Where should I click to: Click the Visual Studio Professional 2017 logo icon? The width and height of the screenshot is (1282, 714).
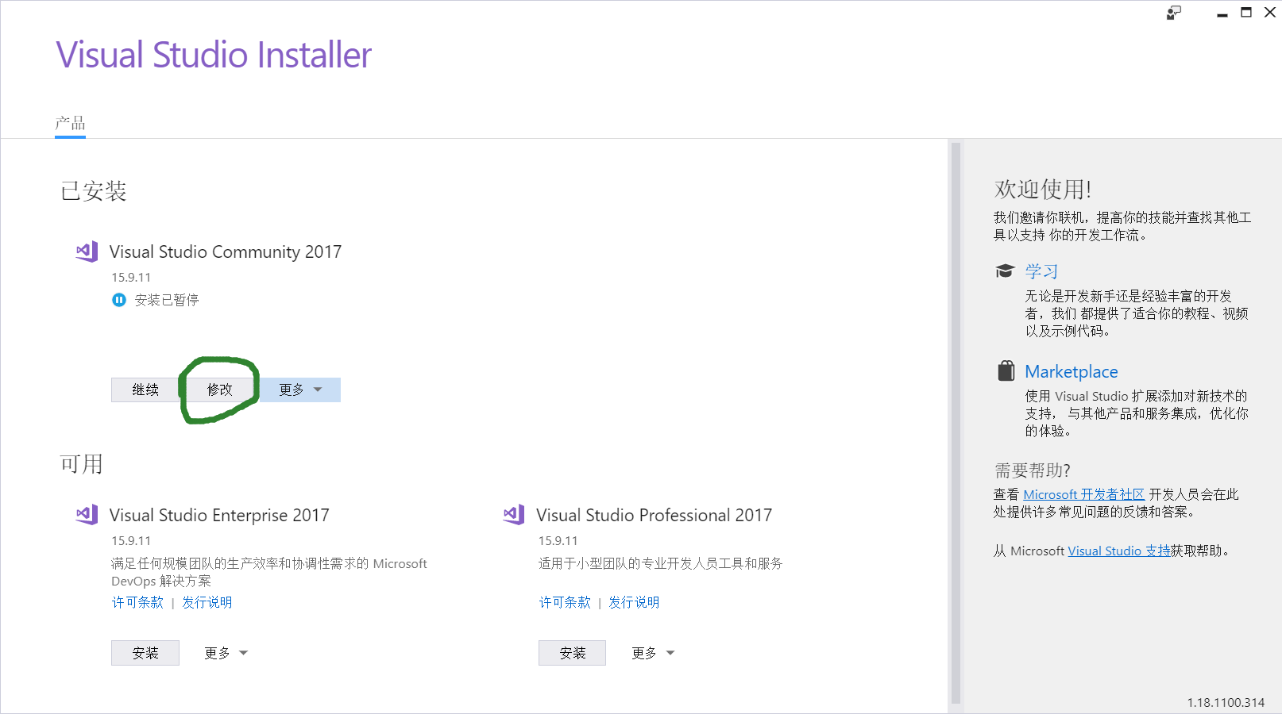click(x=513, y=514)
